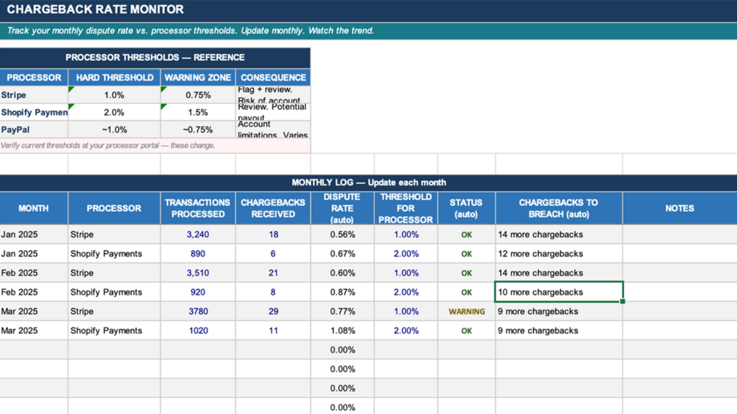Click the Verify current thresholds note

coord(155,146)
